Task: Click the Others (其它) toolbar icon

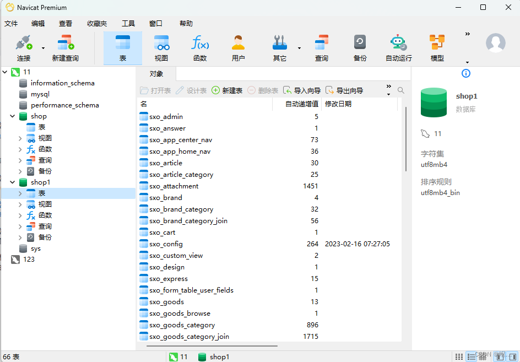Action: pos(280,48)
